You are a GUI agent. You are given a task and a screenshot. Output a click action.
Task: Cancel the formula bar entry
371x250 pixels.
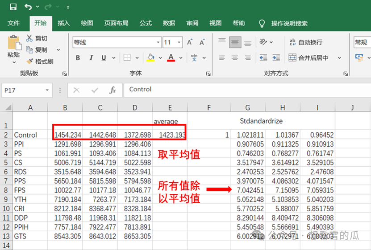tap(76, 90)
